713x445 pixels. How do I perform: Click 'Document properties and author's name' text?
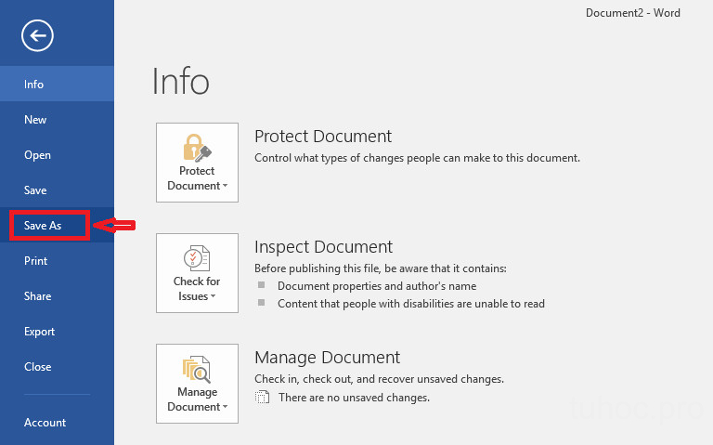(377, 286)
